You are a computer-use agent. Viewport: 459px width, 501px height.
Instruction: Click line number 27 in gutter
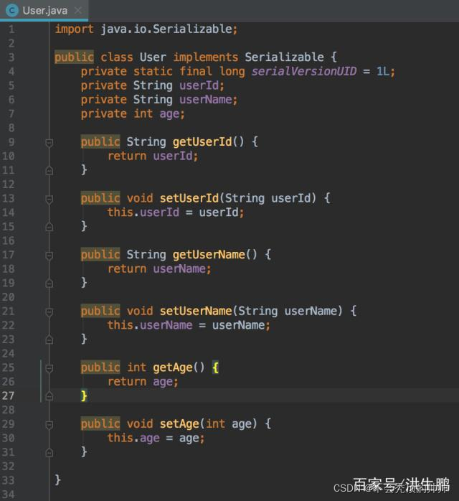9,395
